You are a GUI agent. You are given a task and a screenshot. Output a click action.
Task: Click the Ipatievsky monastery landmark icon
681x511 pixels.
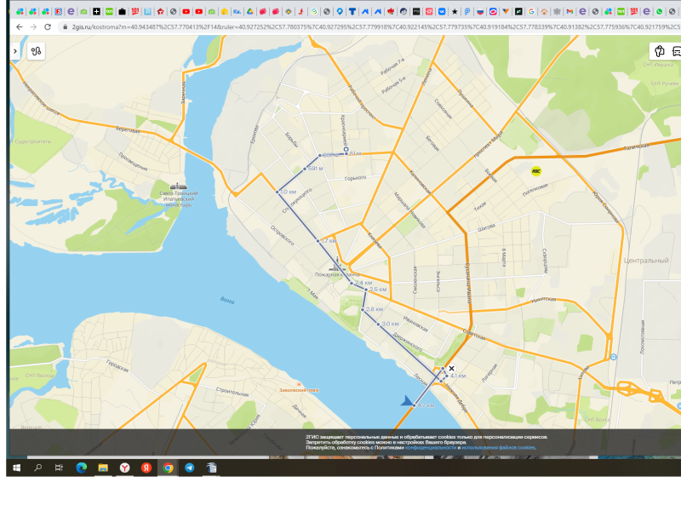[179, 187]
